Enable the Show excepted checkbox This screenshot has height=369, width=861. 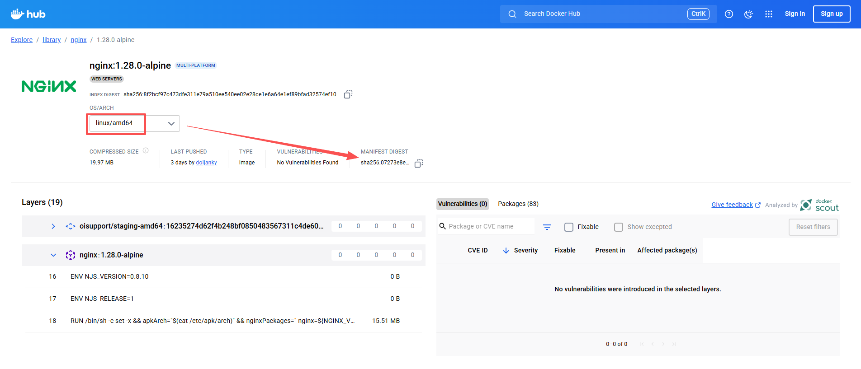pos(619,227)
